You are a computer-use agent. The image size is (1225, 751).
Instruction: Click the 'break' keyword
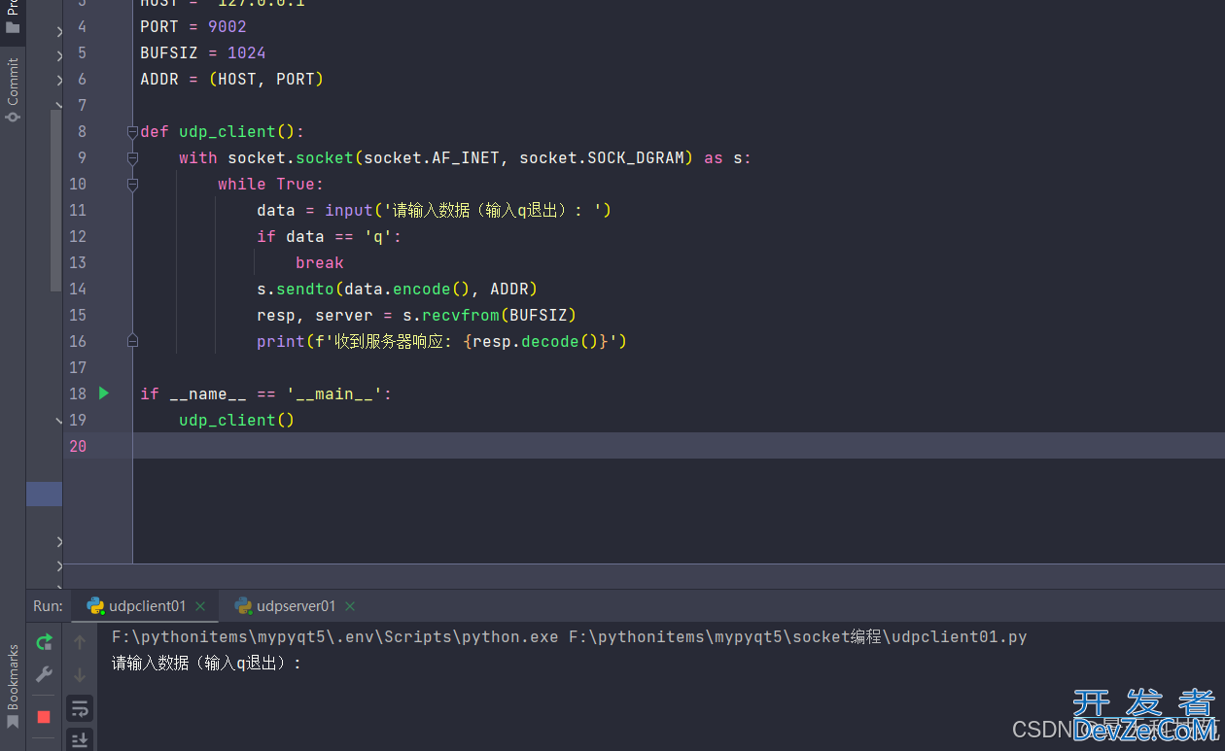[x=320, y=262]
